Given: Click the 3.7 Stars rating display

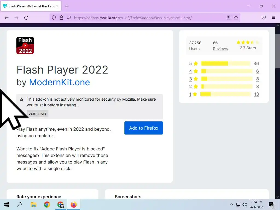Looking at the screenshot, I should click(248, 45).
